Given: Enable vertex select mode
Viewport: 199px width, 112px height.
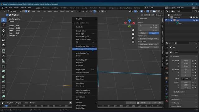Looking at the screenshot, I should [24, 11].
